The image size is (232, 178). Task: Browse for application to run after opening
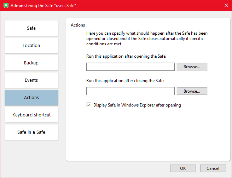pyautogui.click(x=192, y=67)
